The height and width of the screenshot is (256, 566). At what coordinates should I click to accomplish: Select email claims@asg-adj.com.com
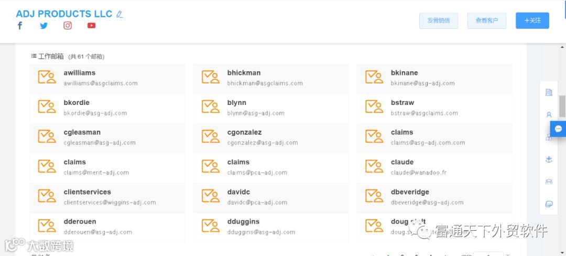[x=428, y=143]
